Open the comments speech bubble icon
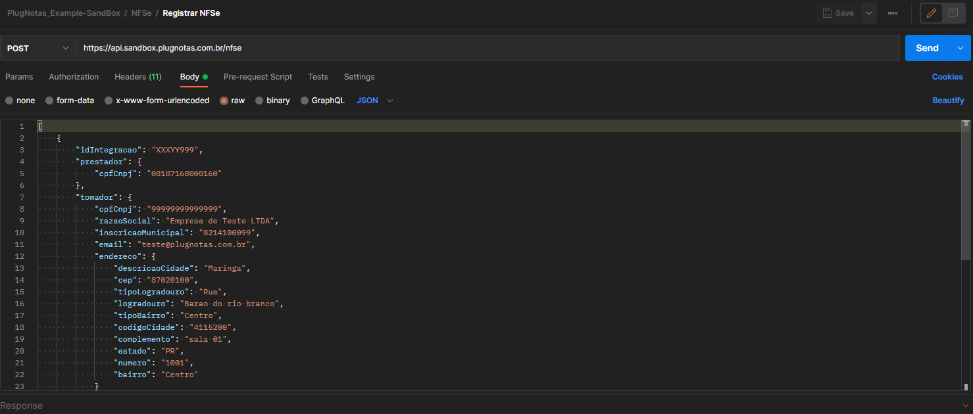The height and width of the screenshot is (414, 973). point(953,13)
